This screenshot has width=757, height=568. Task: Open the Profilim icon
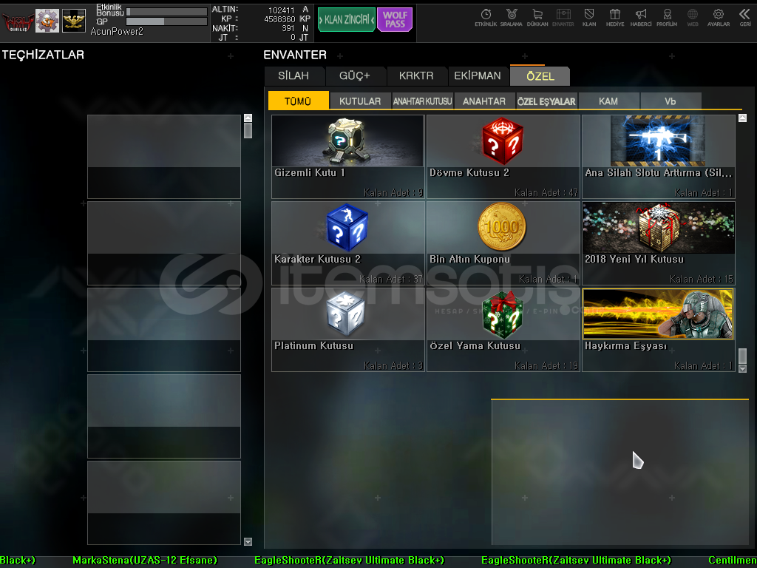(x=667, y=18)
